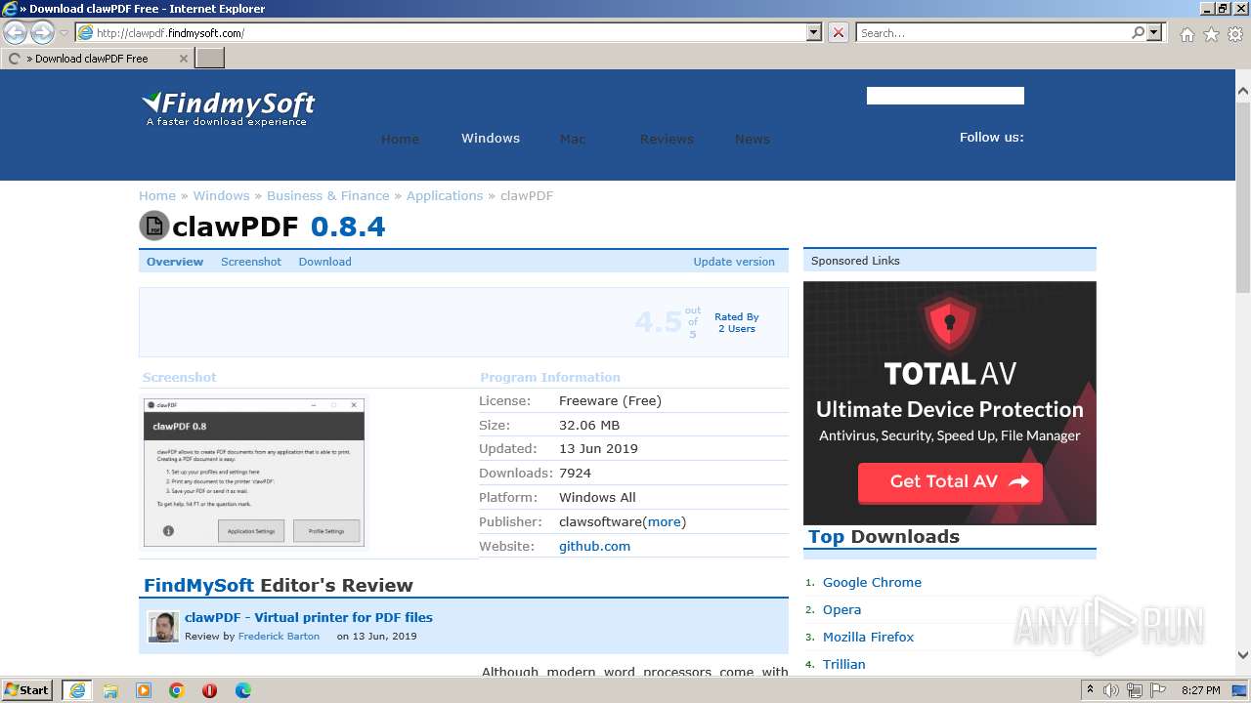Open the Mac menu item
The width and height of the screenshot is (1251, 703).
pos(573,139)
